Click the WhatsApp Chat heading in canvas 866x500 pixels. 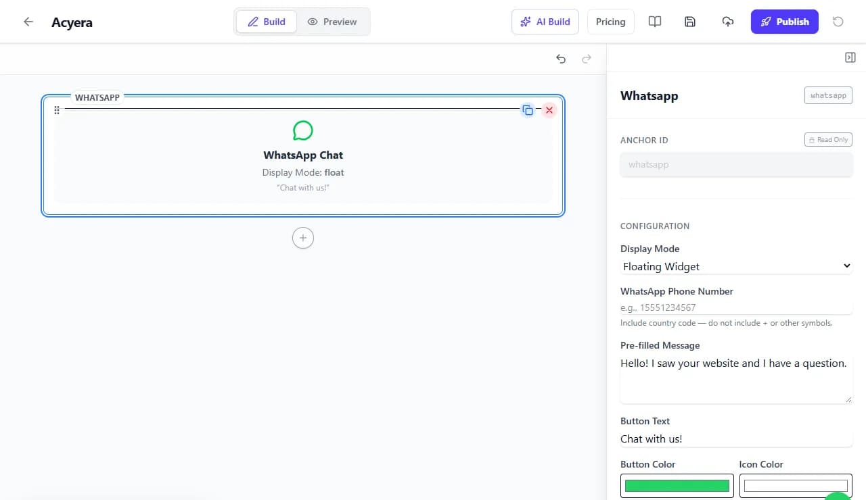tap(303, 155)
